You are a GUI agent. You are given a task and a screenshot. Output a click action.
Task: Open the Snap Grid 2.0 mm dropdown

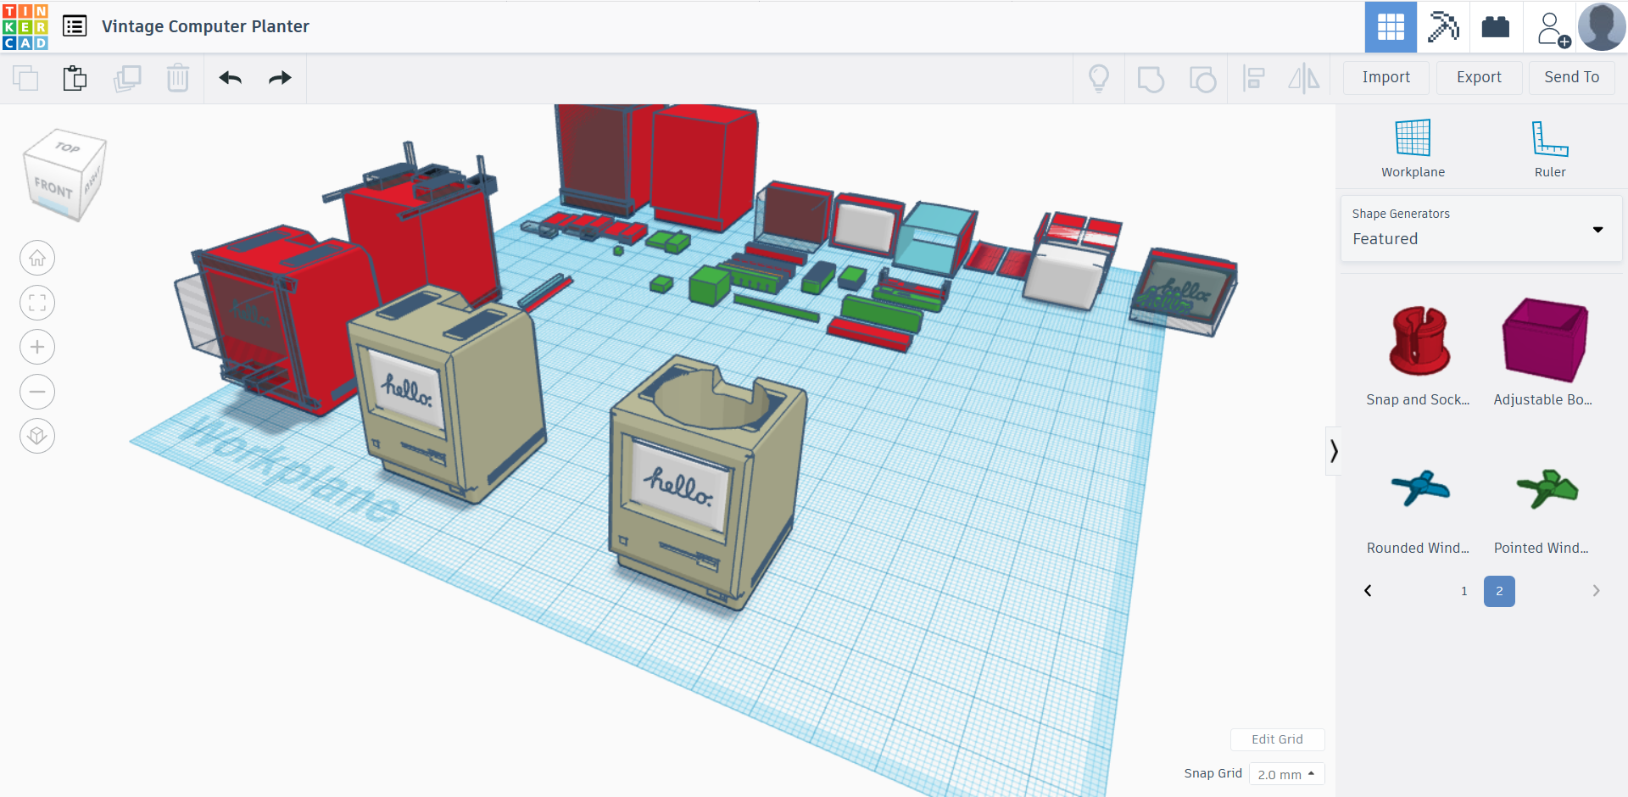1286,774
